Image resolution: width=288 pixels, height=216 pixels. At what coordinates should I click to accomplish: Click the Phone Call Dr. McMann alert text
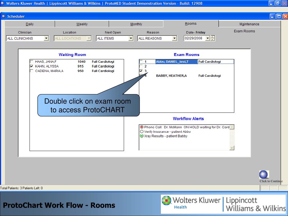point(187,127)
